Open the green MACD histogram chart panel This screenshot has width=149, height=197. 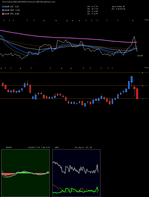25,173
